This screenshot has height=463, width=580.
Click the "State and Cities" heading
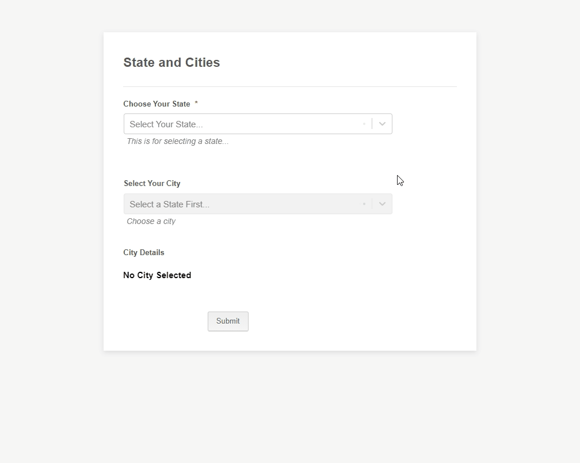[171, 63]
